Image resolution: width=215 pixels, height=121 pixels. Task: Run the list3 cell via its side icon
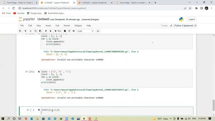tap(39, 110)
